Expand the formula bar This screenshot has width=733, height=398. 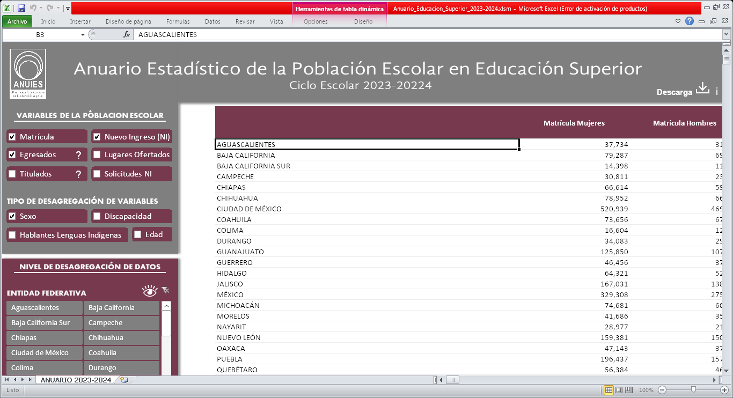(726, 34)
